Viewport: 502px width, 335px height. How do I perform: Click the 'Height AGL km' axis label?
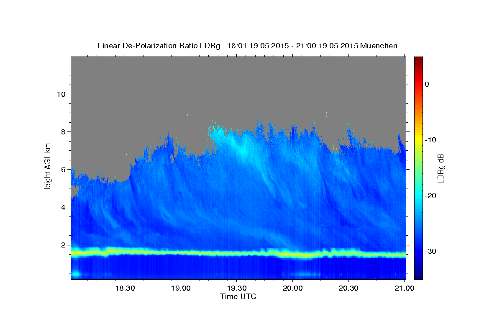(48, 167)
